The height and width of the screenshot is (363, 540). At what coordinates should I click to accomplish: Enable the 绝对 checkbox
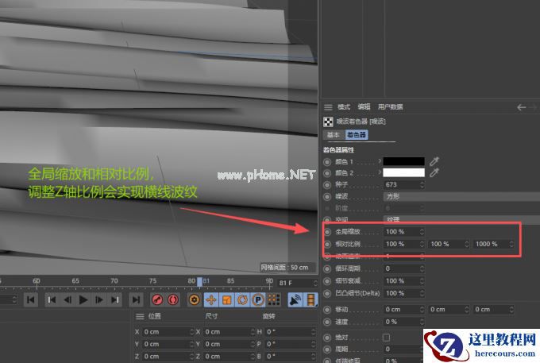point(387,338)
